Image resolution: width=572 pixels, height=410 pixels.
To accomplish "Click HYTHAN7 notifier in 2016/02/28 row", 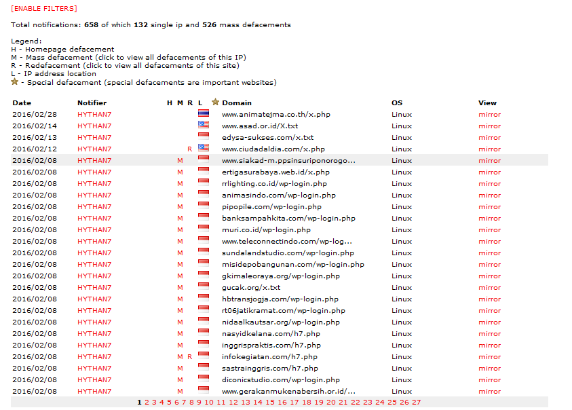I will coord(94,114).
